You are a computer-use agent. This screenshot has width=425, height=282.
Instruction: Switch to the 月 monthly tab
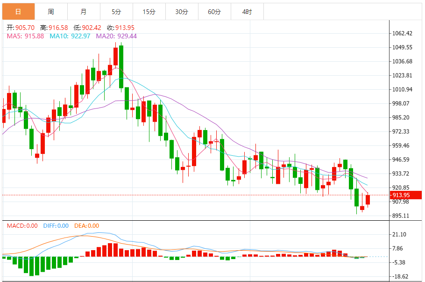pos(84,12)
